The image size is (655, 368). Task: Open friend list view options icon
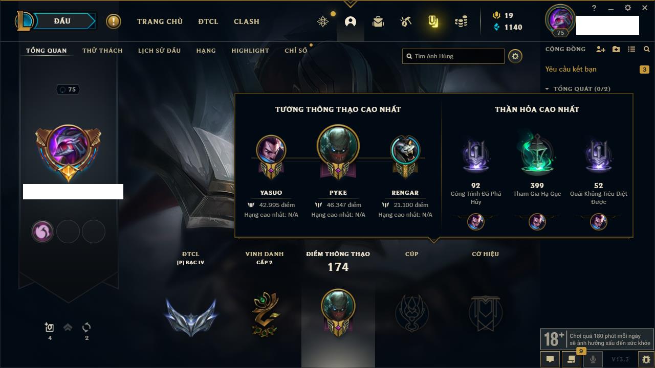point(631,49)
